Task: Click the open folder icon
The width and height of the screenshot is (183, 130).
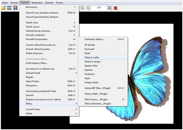Action: [4, 8]
